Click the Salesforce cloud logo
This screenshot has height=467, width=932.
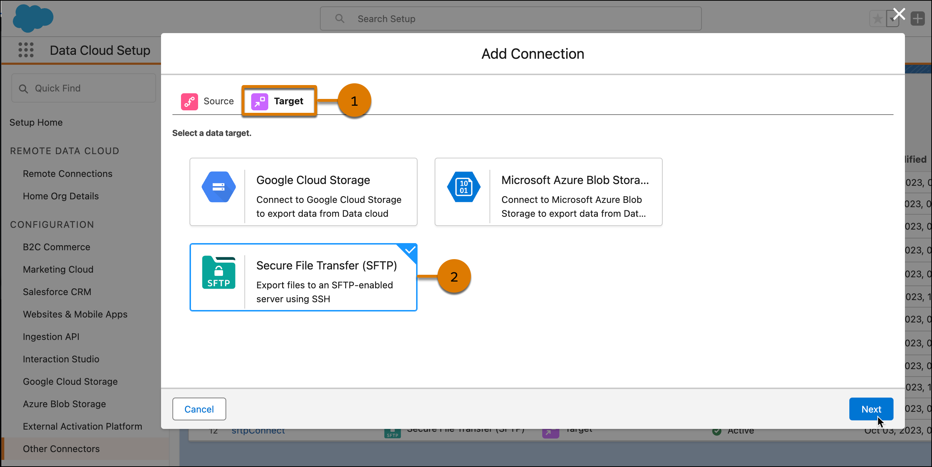(33, 18)
